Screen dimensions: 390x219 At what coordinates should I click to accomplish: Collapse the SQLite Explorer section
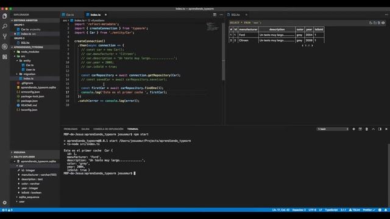(35, 157)
